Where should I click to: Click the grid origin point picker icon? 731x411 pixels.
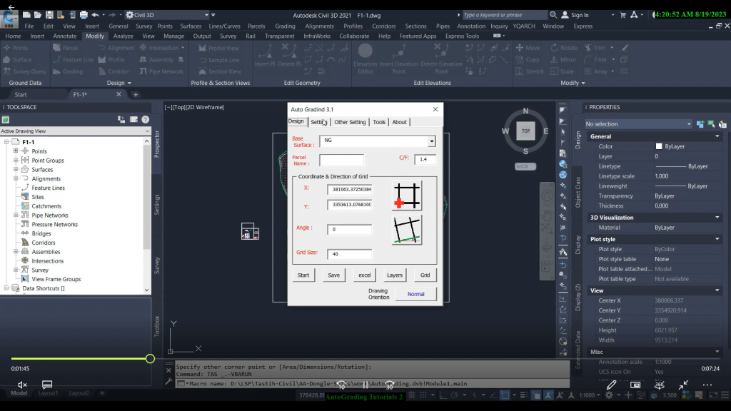pyautogui.click(x=407, y=196)
